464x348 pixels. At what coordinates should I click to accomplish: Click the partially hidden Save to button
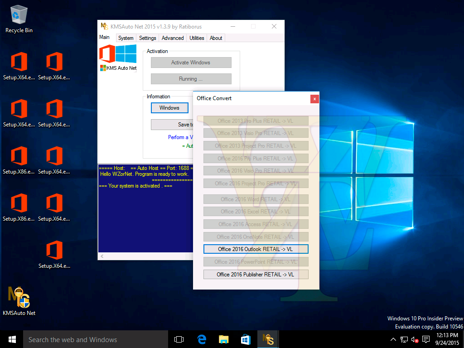(172, 125)
